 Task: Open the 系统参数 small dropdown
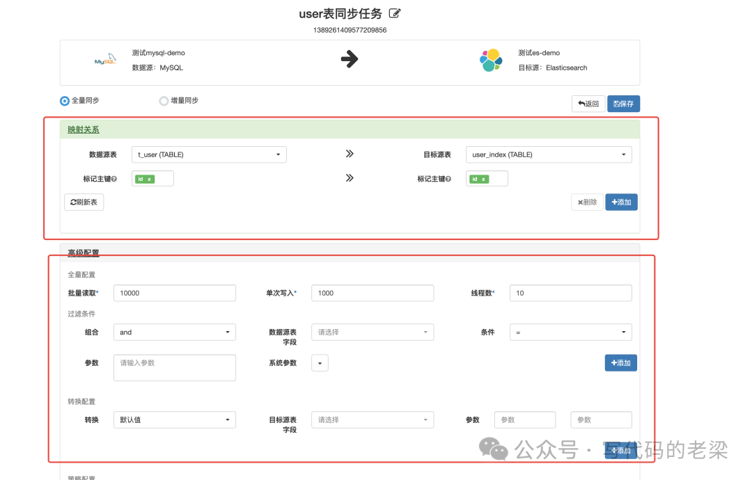pos(320,363)
